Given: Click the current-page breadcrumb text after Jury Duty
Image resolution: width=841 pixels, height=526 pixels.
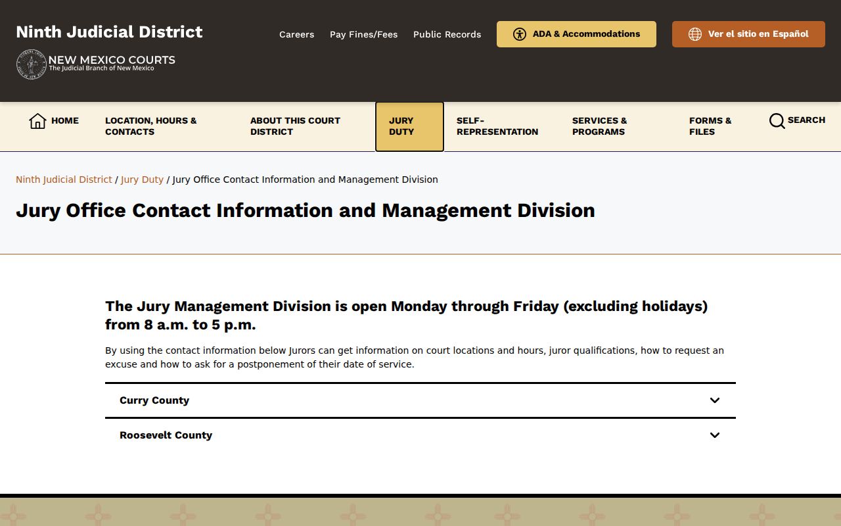Looking at the screenshot, I should point(305,179).
